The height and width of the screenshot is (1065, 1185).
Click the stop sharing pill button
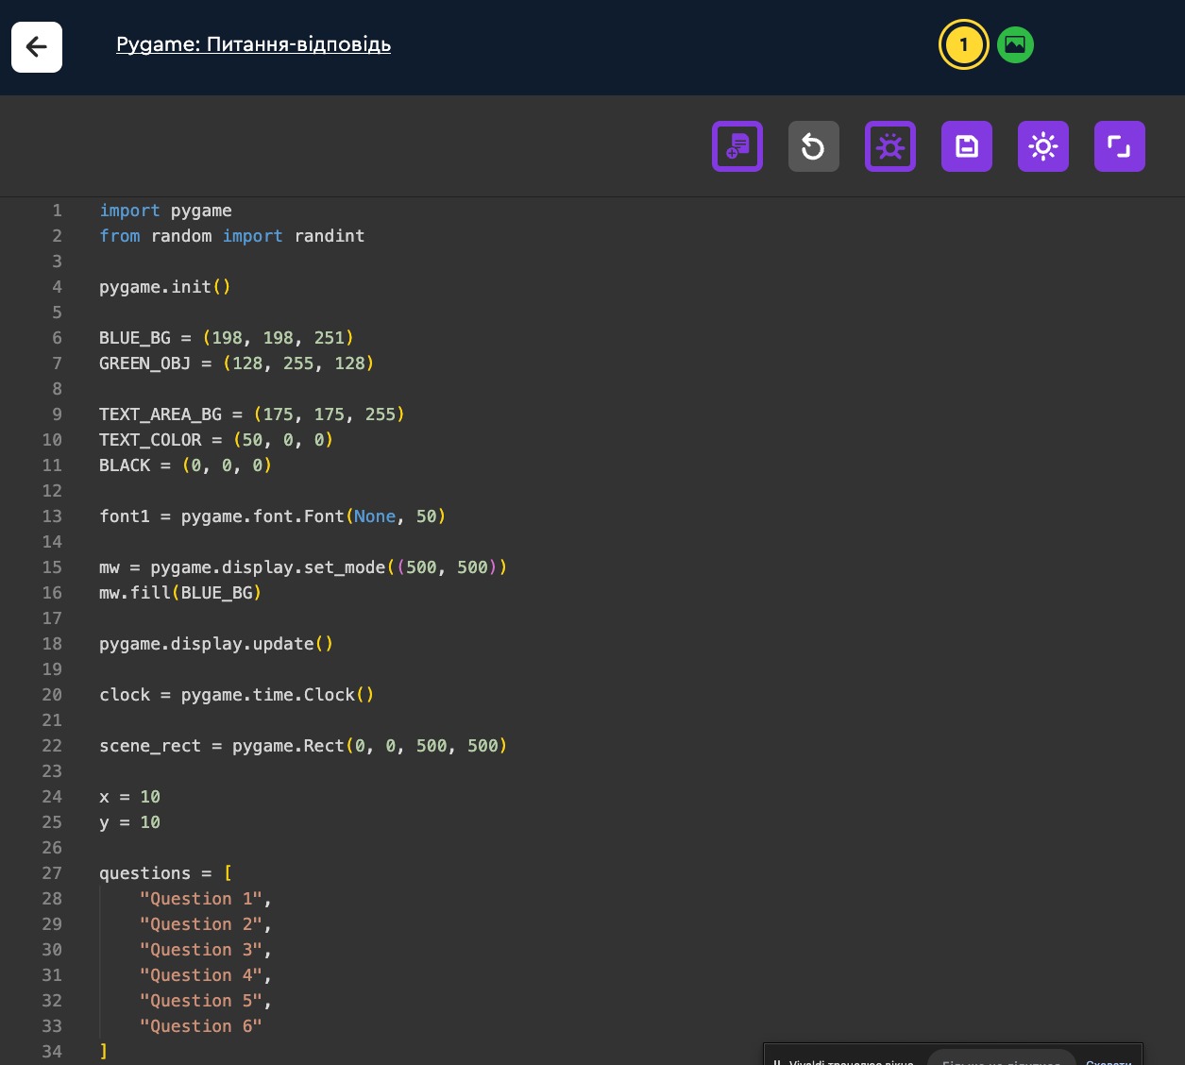tap(1001, 1058)
